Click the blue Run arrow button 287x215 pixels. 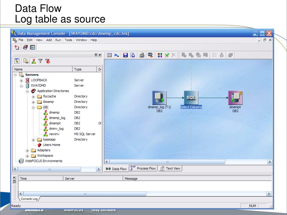(x=117, y=55)
